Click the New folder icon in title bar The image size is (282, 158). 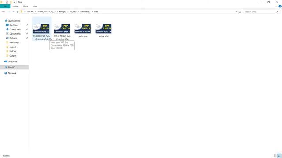pos(11,2)
